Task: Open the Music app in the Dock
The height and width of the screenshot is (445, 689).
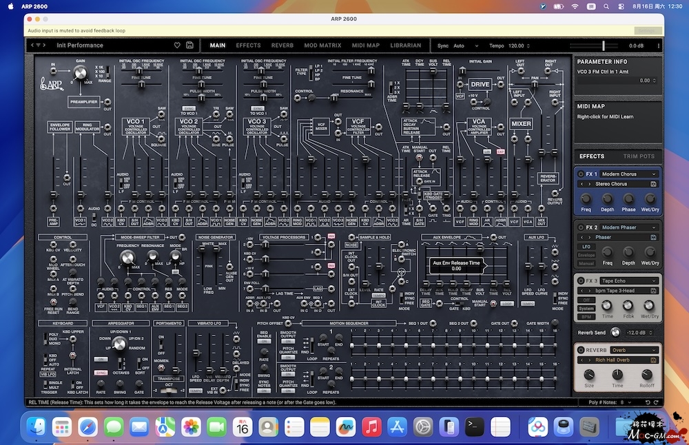Action: (x=371, y=426)
